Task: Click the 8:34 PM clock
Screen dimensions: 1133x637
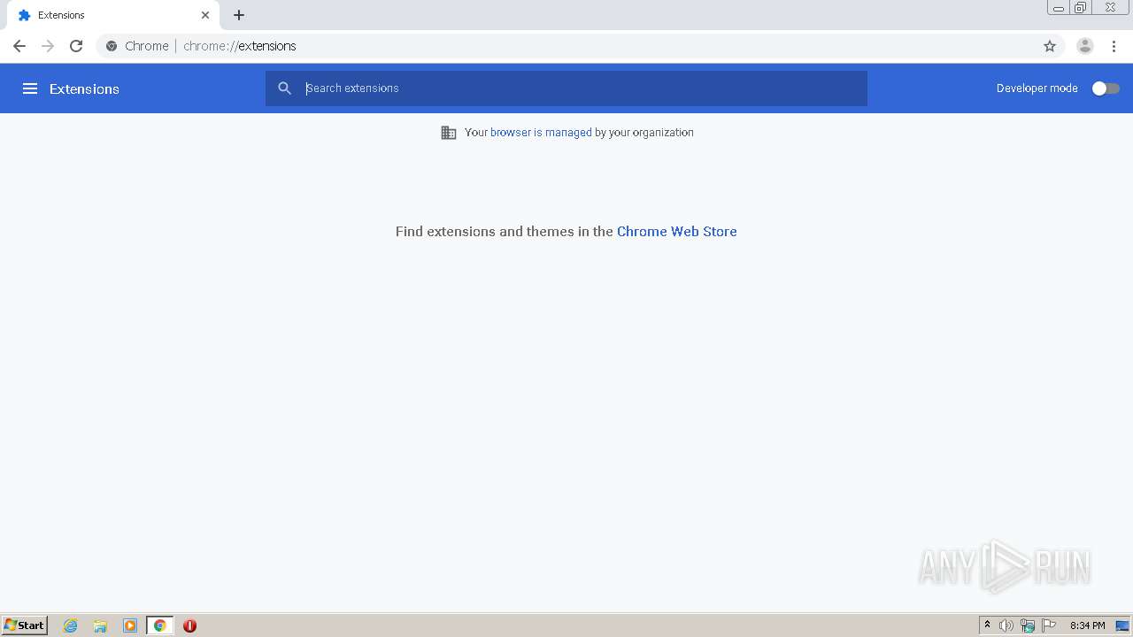Action: click(1087, 625)
